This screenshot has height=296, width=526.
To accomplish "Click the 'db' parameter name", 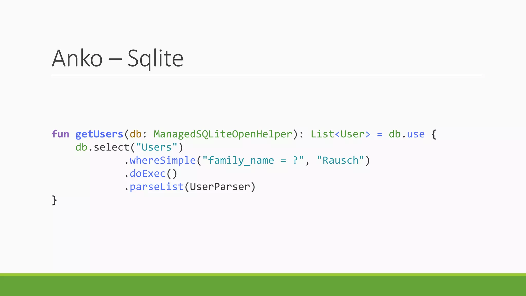I will (135, 134).
